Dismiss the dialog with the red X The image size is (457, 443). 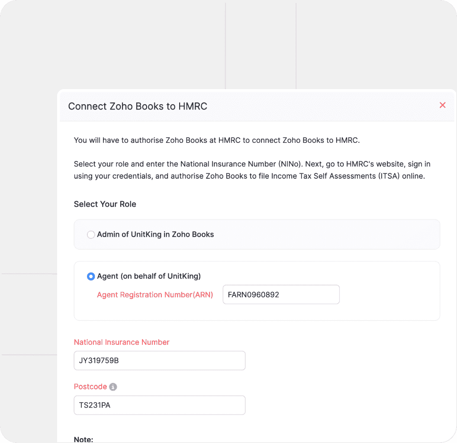tap(442, 105)
